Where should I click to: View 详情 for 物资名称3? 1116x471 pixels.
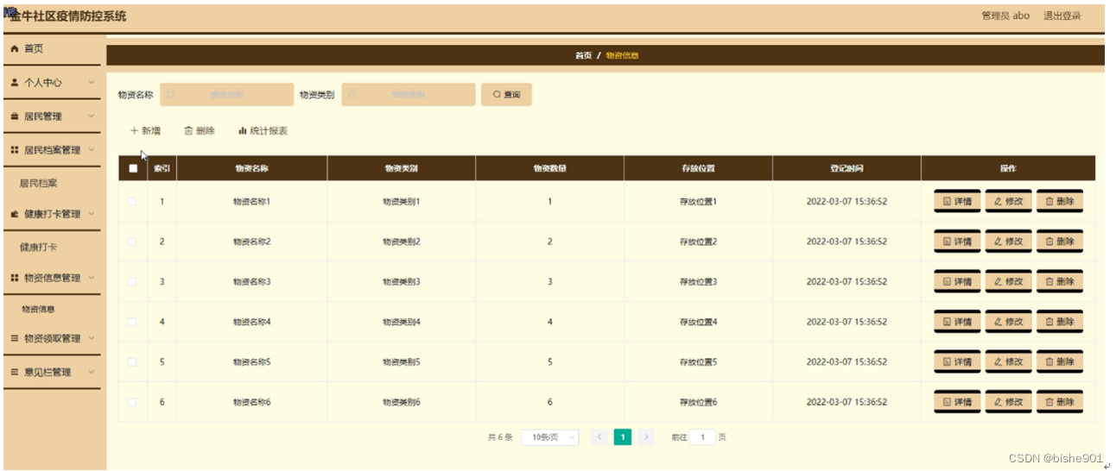(957, 282)
